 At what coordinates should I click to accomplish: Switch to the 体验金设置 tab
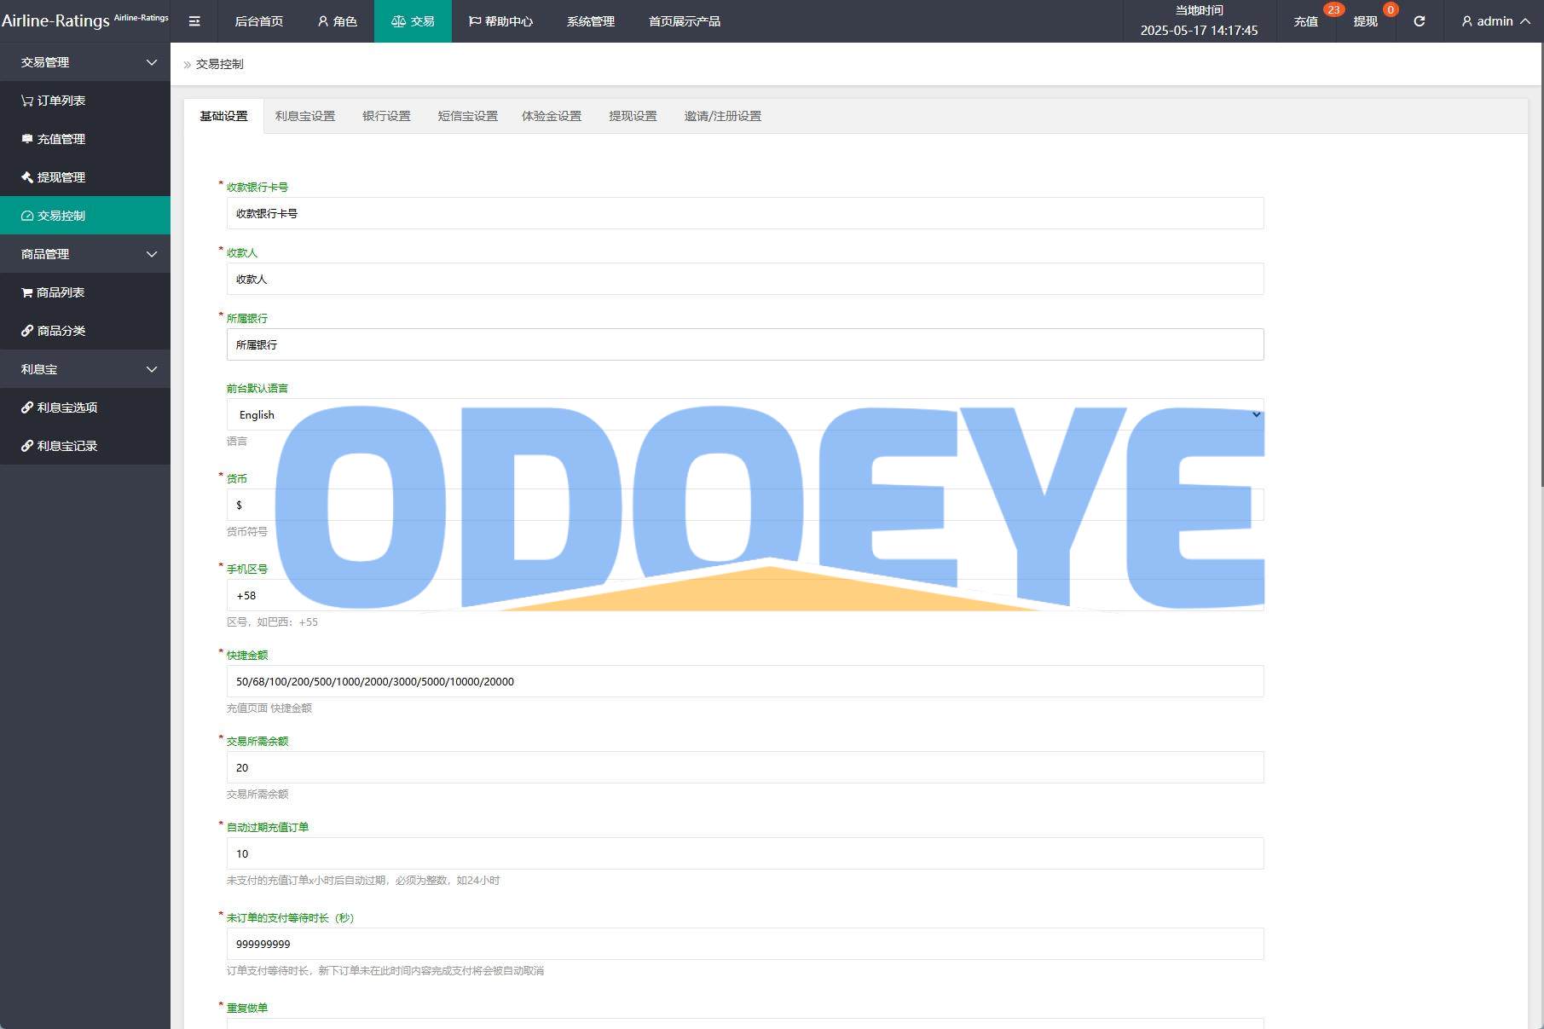click(x=552, y=116)
